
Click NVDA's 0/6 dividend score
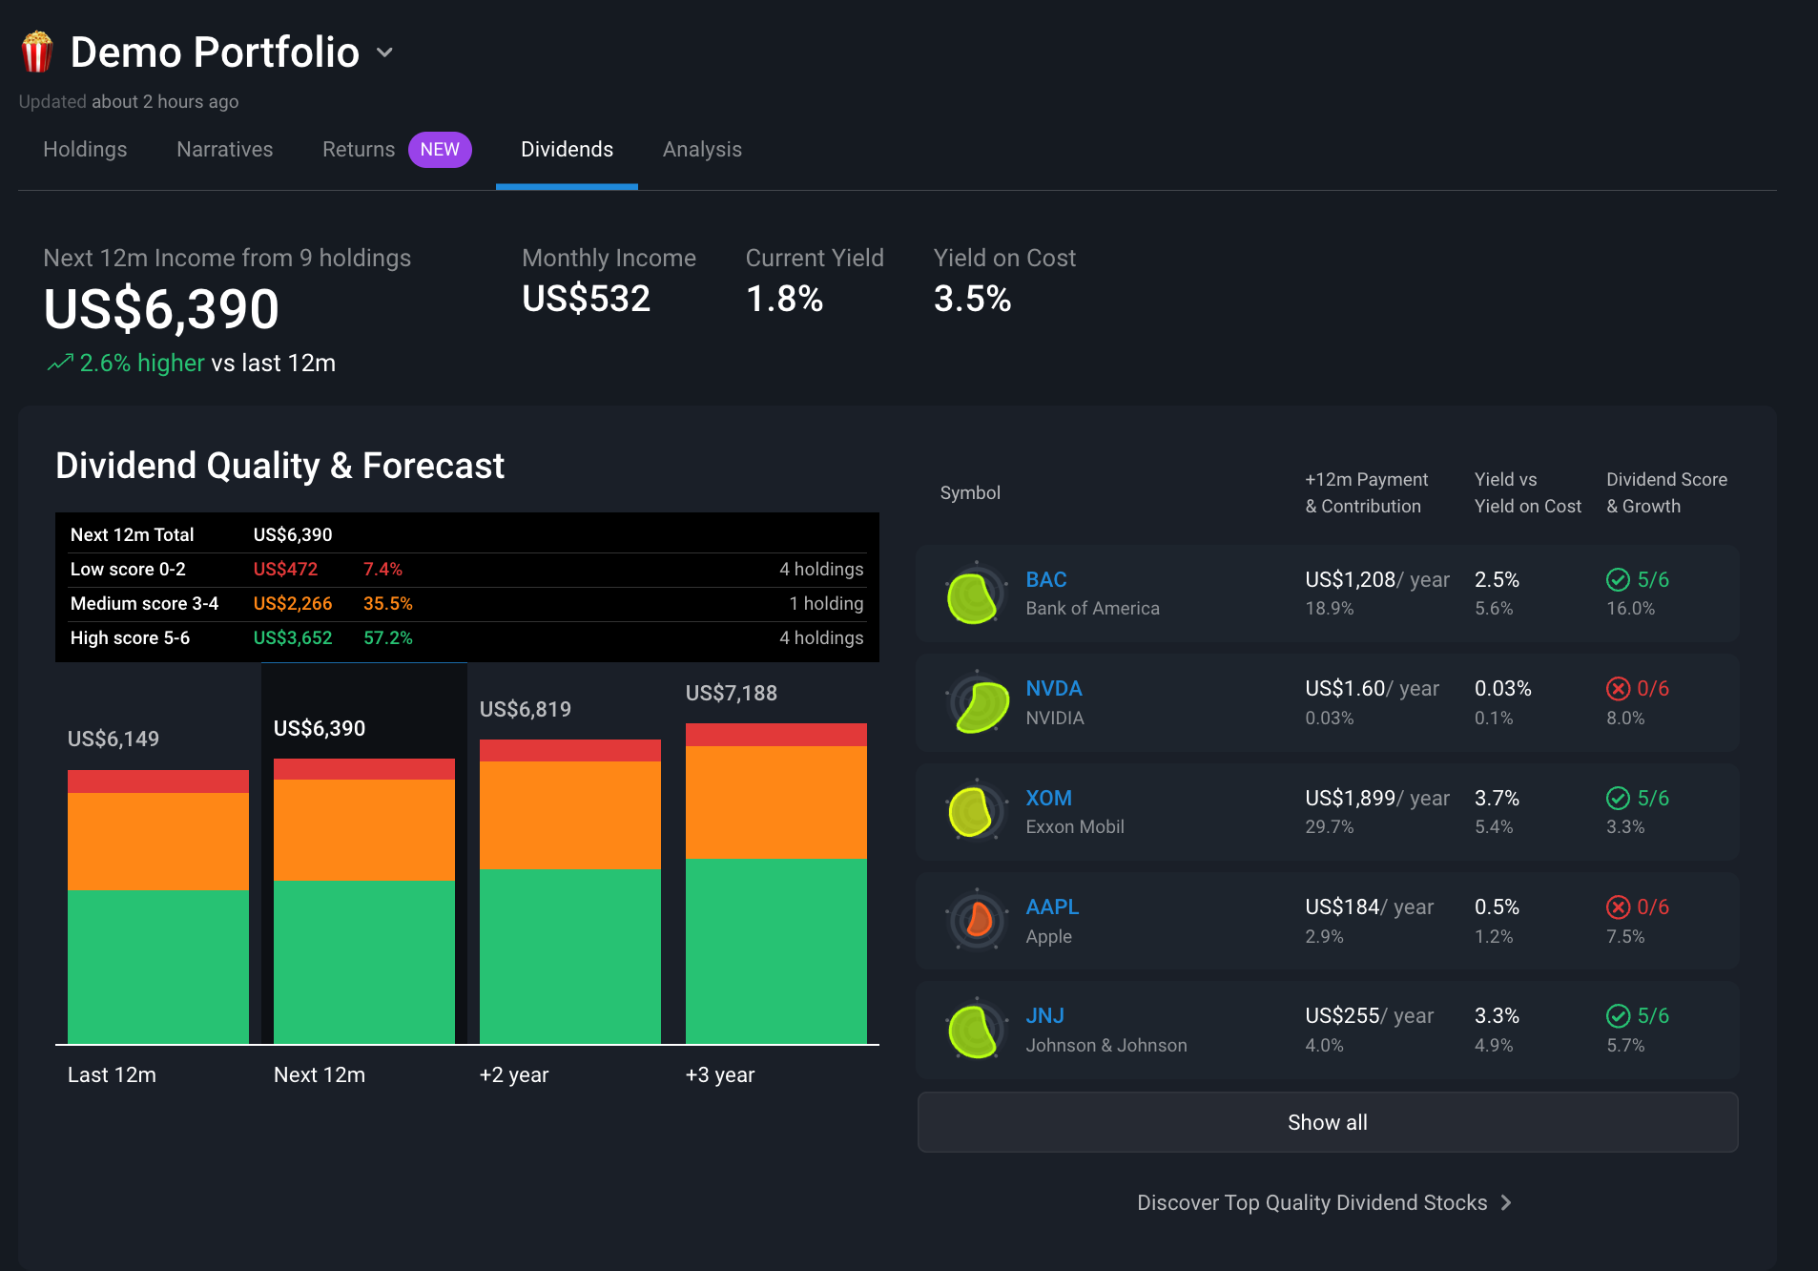[x=1653, y=688]
